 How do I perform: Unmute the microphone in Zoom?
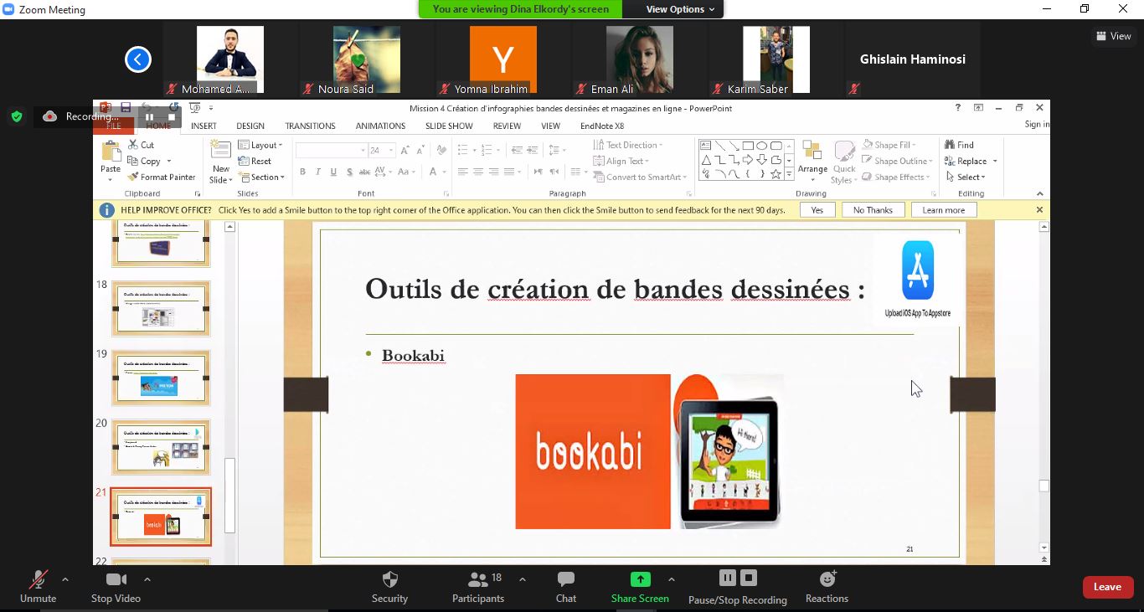click(38, 586)
